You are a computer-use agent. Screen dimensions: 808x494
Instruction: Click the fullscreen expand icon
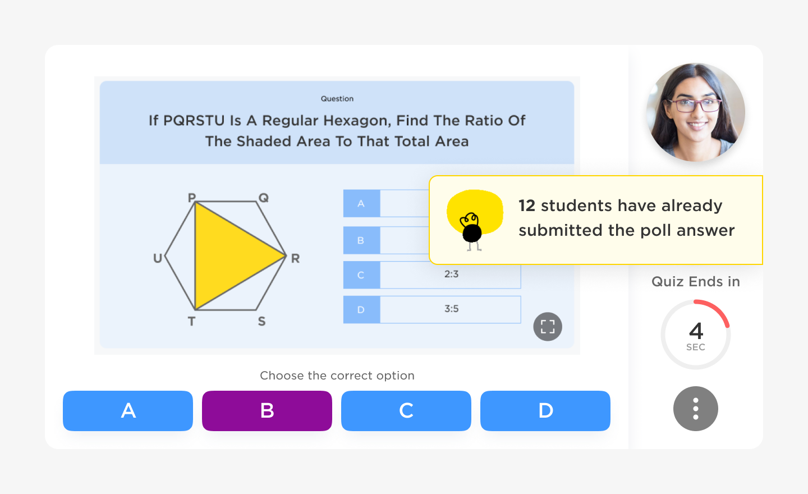point(548,327)
